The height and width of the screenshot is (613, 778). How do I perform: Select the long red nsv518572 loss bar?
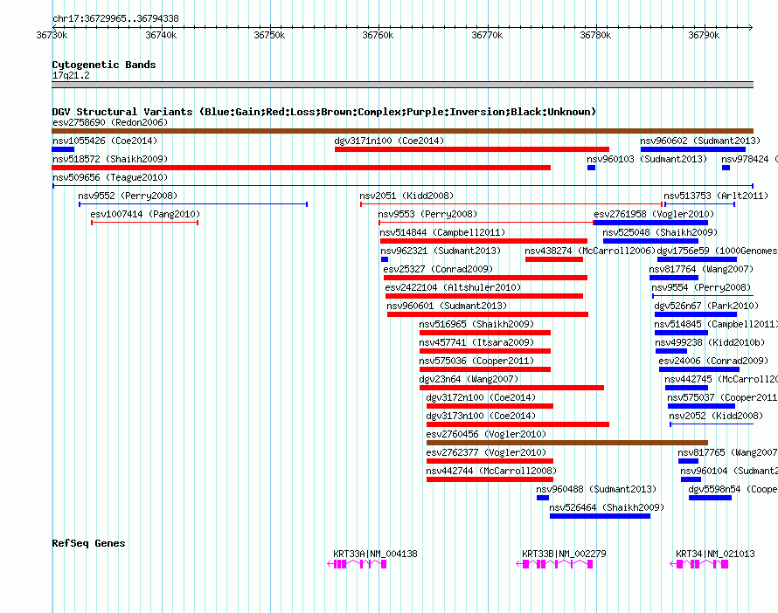302,168
